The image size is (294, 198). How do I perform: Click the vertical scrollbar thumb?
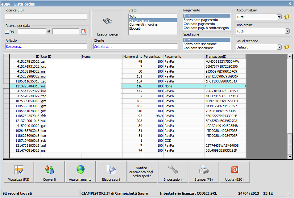[x=290, y=144]
